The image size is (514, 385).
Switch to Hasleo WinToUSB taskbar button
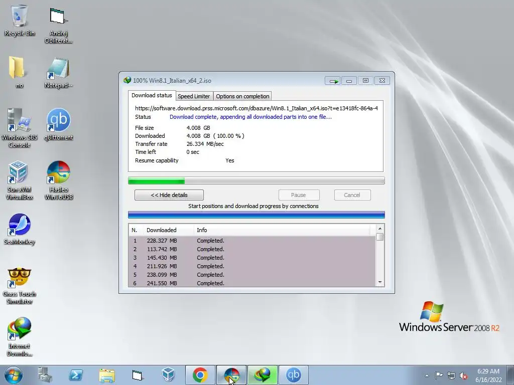[x=231, y=375]
